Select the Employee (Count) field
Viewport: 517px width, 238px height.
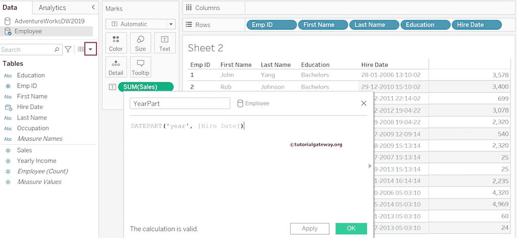[42, 171]
